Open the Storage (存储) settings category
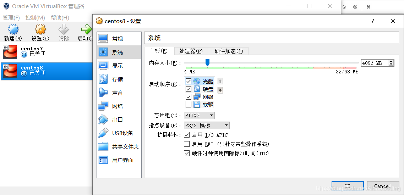404x195 pixels. point(119,79)
